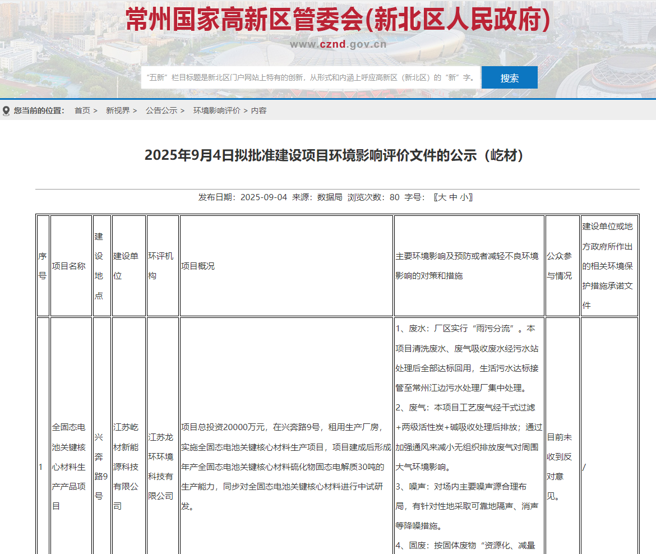This screenshot has width=656, height=554.
Task: Click the 建设单位或地方政府所作出 header cell
Action: point(609,266)
